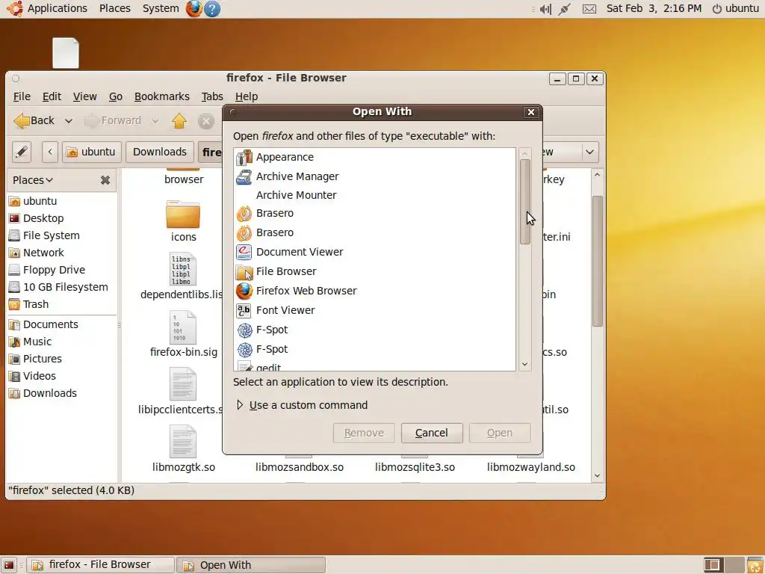Open the Bookmarks menu
This screenshot has width=765, height=574.
[162, 96]
